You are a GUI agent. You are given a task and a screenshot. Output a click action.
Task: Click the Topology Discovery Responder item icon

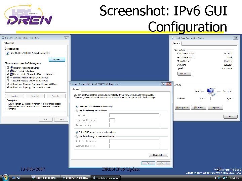(x=11, y=87)
